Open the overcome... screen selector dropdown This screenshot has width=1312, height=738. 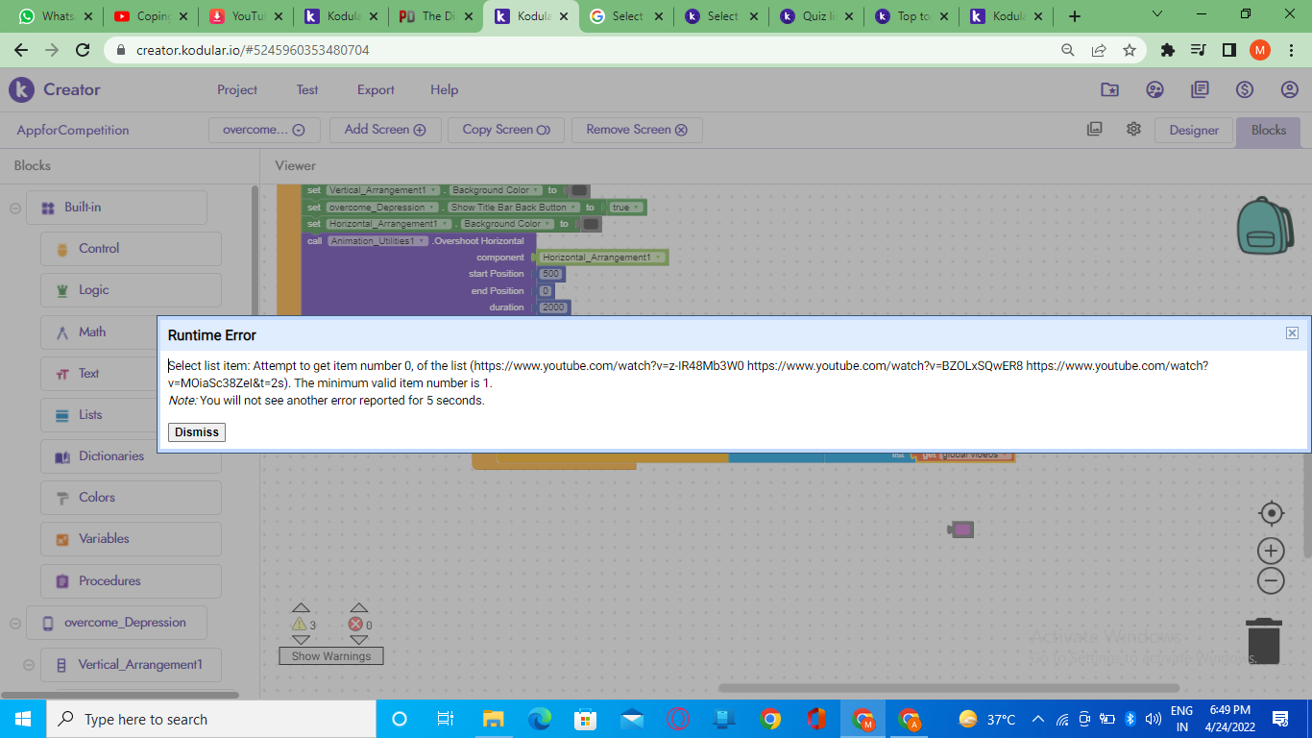tap(264, 130)
